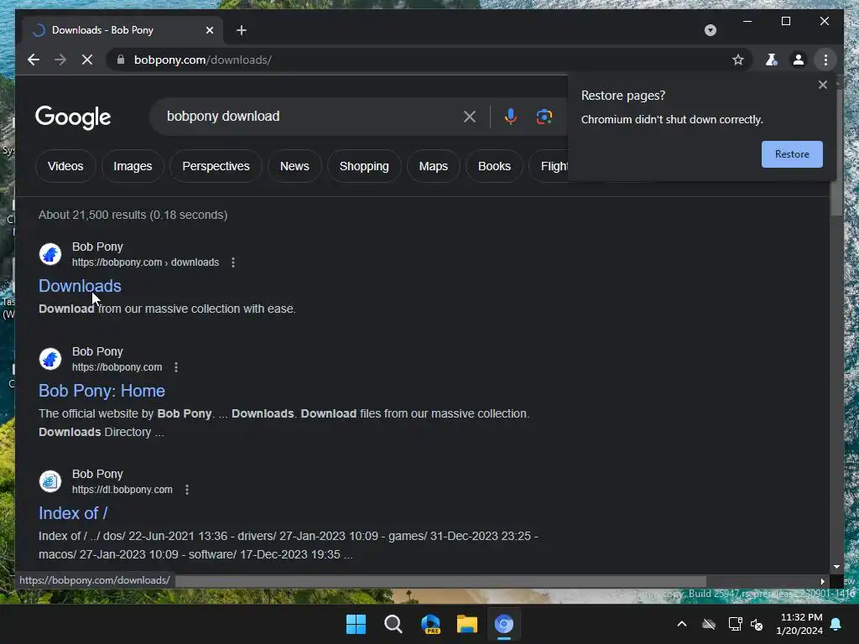Viewport: 859px width, 644px height.
Task: Click the Bob Pony favicon of Downloads result
Action: coord(49,254)
